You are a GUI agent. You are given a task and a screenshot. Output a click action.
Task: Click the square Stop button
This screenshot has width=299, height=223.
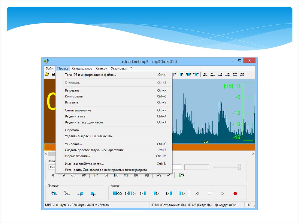(209, 193)
